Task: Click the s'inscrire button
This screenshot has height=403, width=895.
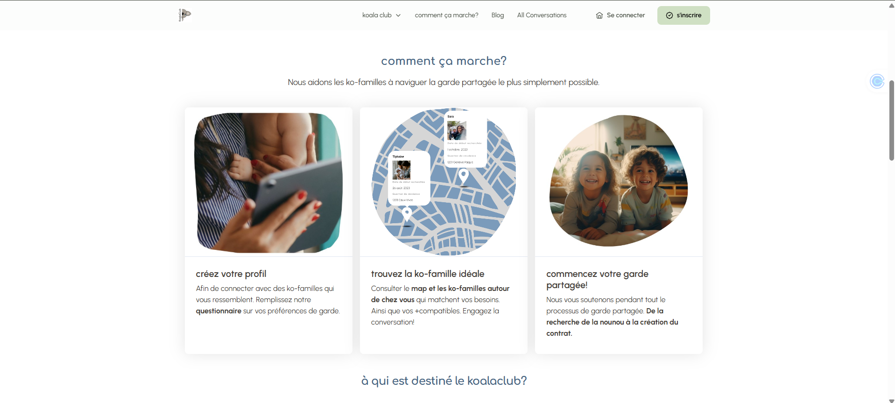Action: 684,15
